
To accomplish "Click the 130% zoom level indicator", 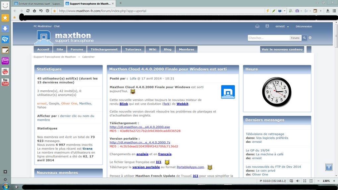I will click(326, 181).
